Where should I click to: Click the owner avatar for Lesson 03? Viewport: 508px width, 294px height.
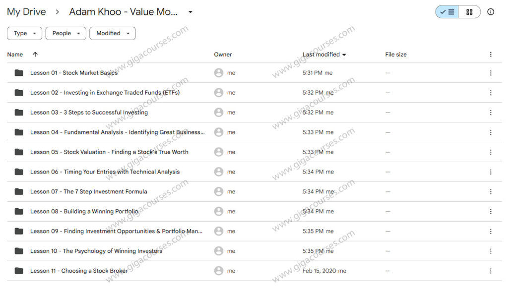[x=218, y=112]
